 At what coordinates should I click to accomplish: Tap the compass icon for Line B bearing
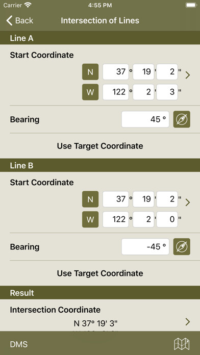coord(182,246)
